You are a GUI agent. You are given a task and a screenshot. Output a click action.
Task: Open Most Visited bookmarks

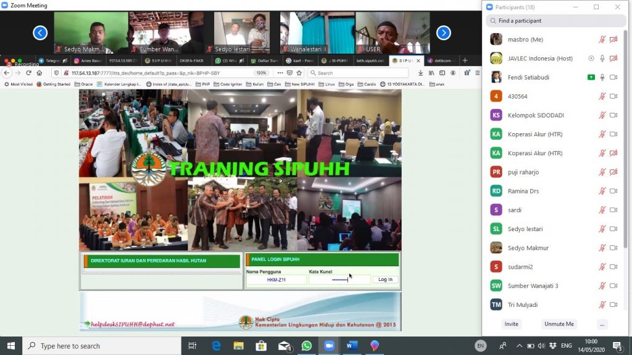(x=18, y=84)
